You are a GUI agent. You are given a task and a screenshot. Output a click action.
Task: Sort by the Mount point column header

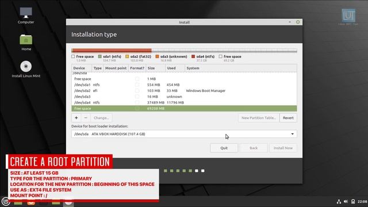(x=116, y=68)
